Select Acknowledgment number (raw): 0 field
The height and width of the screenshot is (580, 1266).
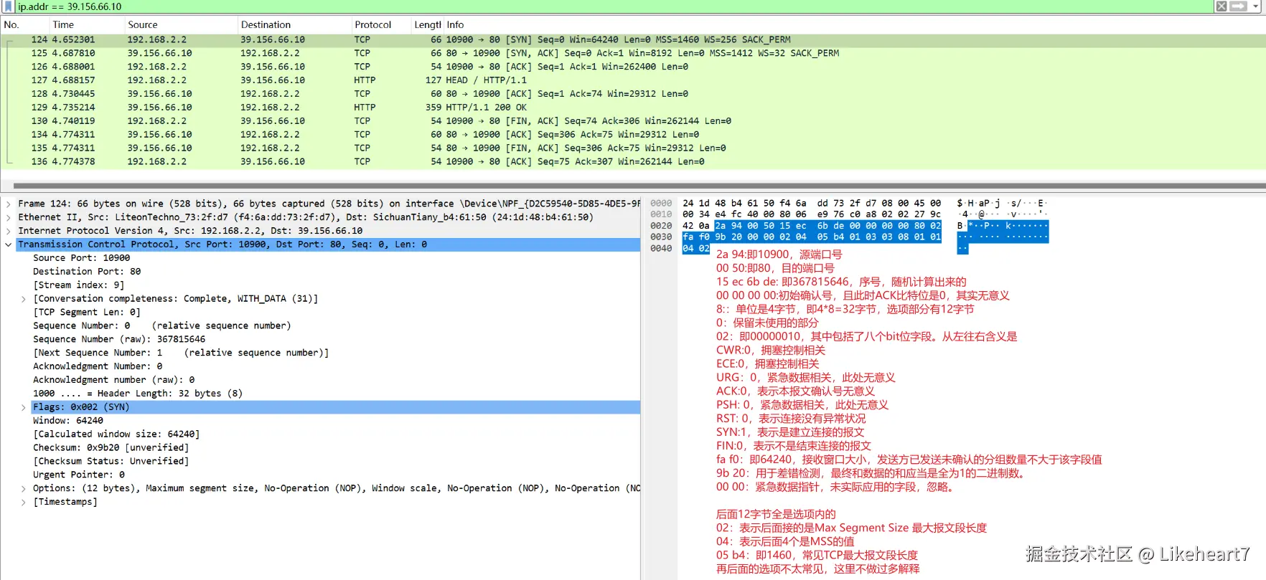[x=113, y=380]
